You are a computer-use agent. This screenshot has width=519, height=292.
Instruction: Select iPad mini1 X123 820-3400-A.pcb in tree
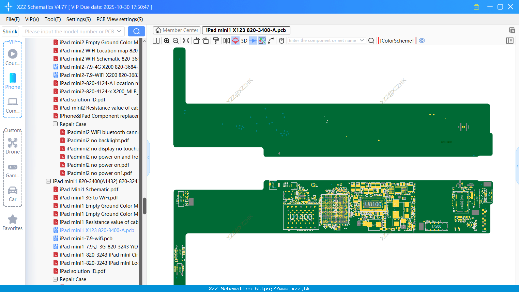click(97, 230)
